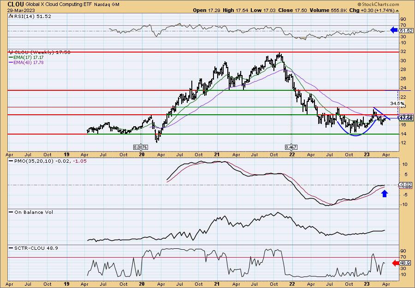Click the 0.467 annotation label
This screenshot has height=288, width=415.
pyautogui.click(x=291, y=147)
